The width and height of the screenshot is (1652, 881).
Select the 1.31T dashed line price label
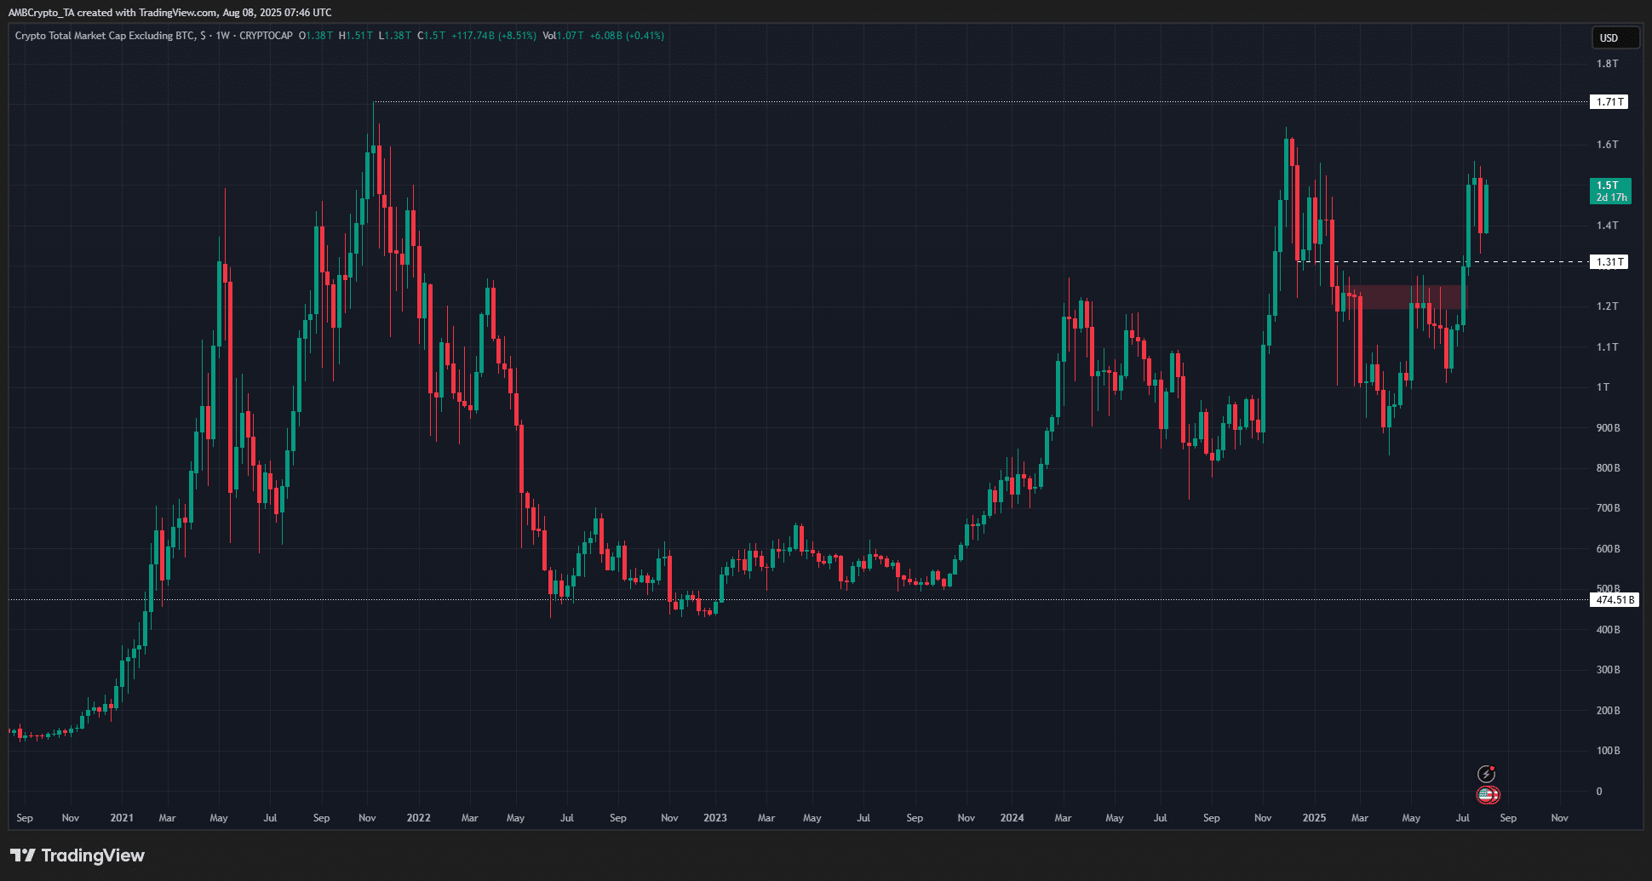tap(1609, 262)
